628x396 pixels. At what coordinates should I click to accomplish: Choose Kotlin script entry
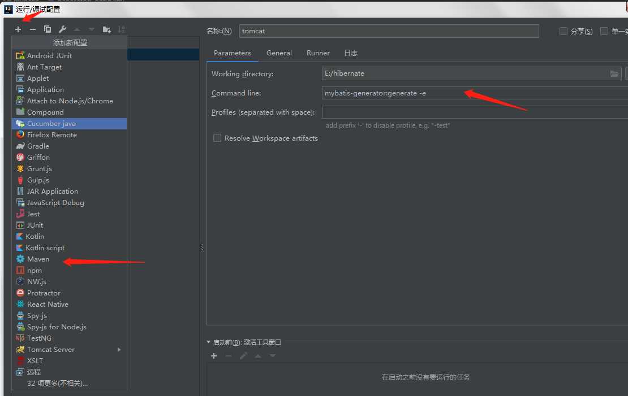69,247
